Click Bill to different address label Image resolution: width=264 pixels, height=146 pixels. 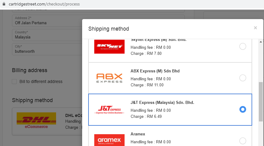point(41,81)
